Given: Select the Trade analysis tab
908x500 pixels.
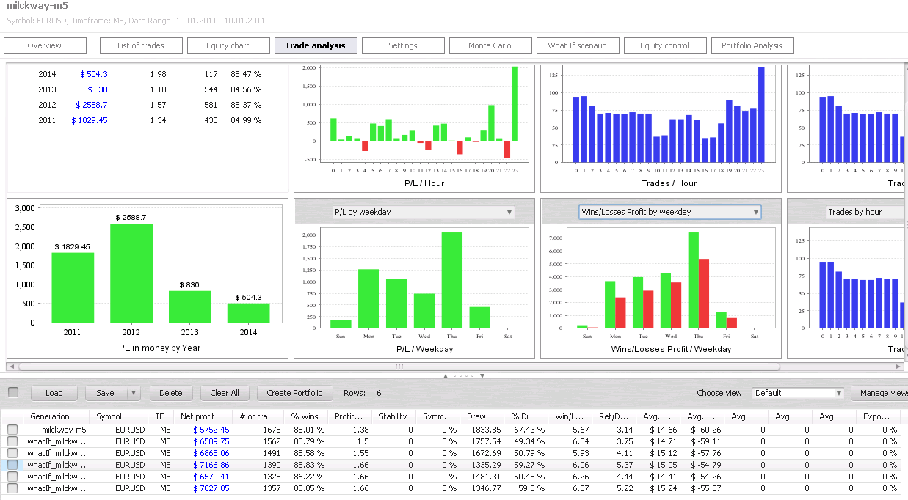Looking at the screenshot, I should (316, 45).
